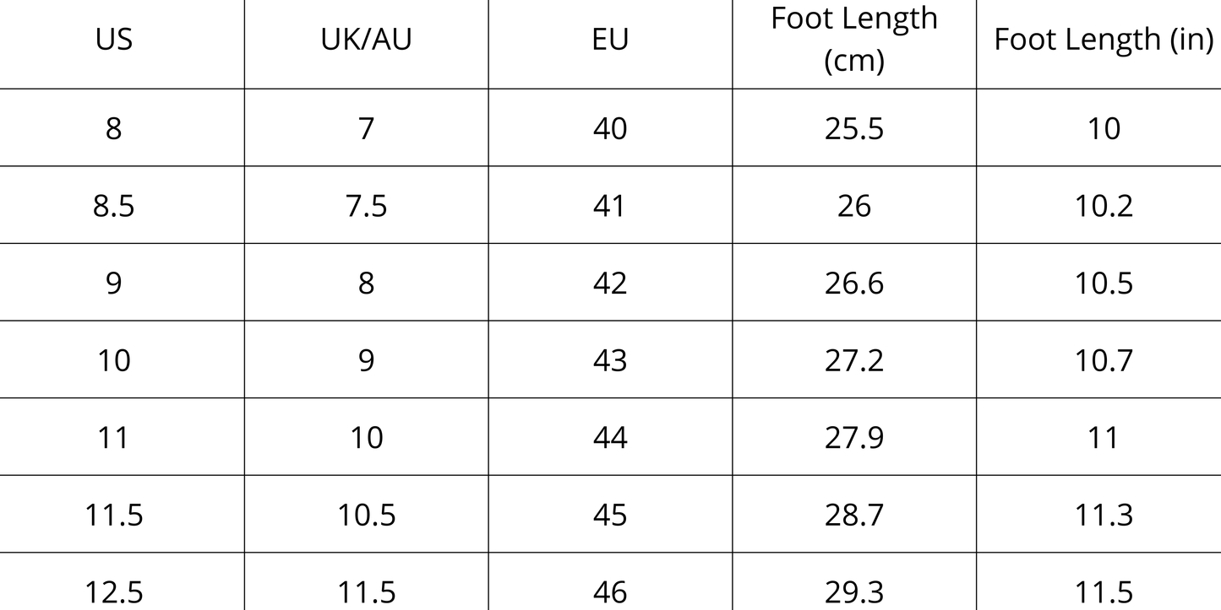Click the 25.5 cm foot length cell
1221x610 pixels.
(853, 128)
